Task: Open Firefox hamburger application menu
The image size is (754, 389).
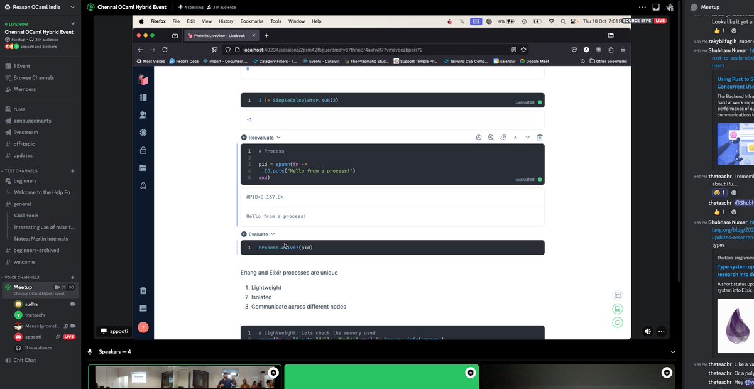Action: tap(623, 49)
